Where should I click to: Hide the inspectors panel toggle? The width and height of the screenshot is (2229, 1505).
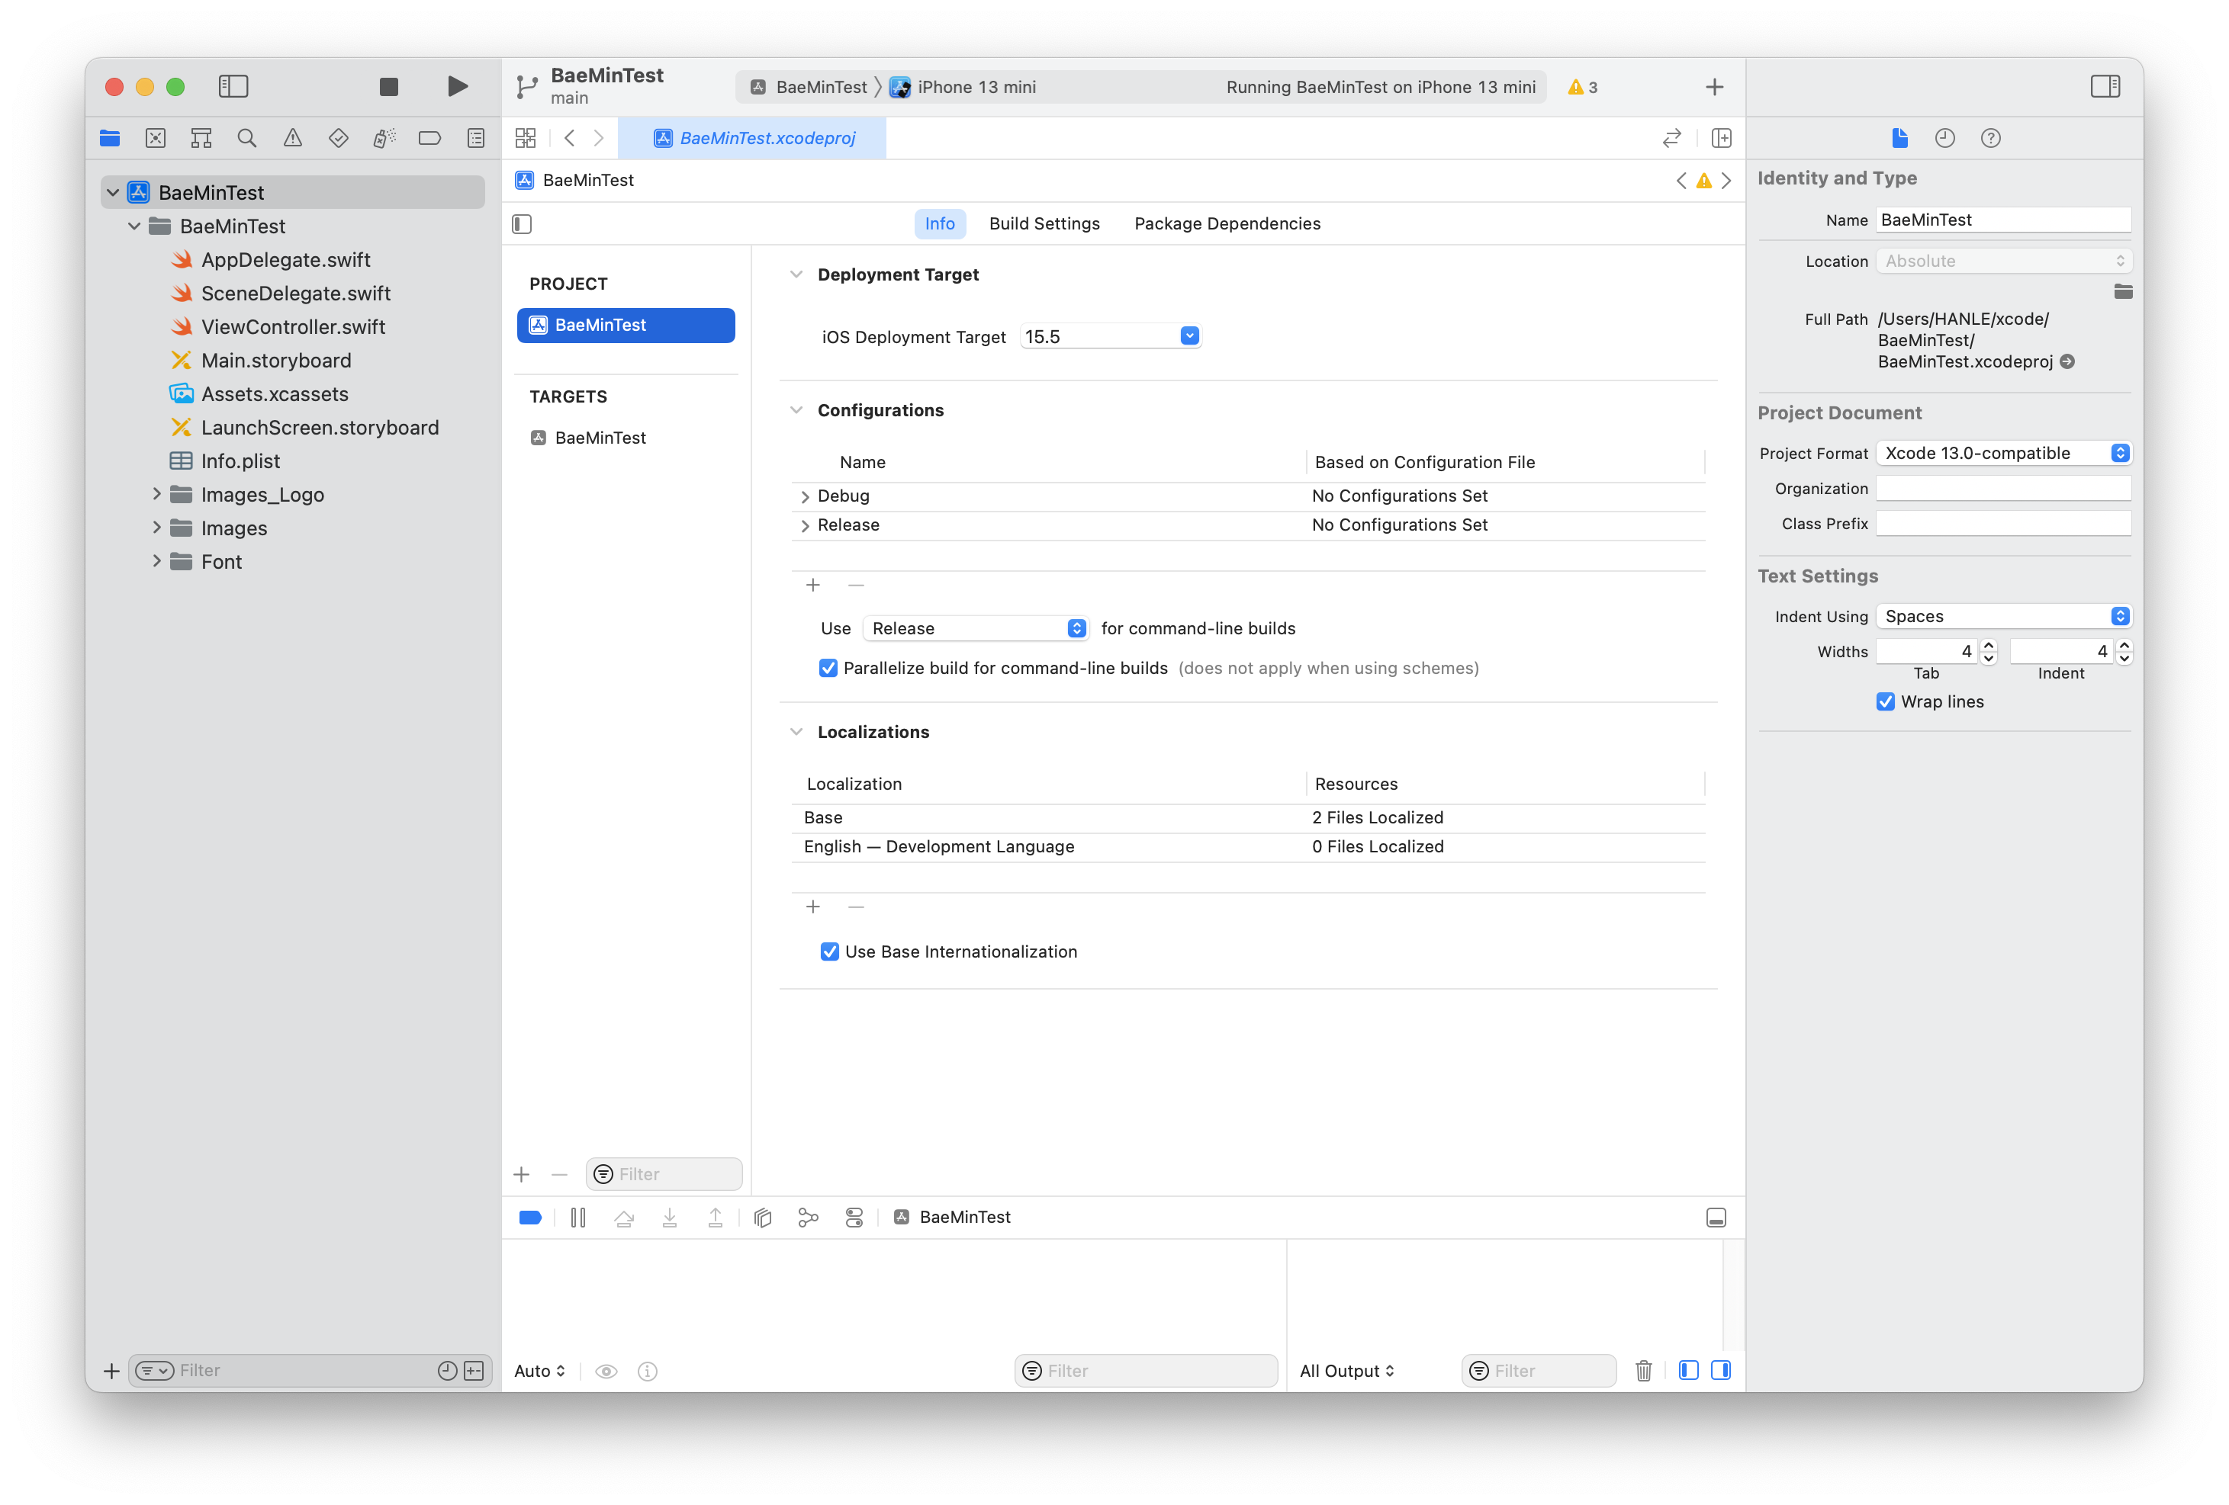pyautogui.click(x=2105, y=86)
